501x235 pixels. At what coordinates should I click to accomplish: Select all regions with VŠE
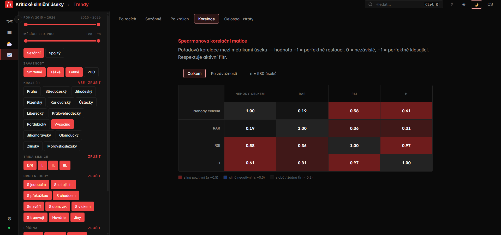pyautogui.click(x=81, y=83)
